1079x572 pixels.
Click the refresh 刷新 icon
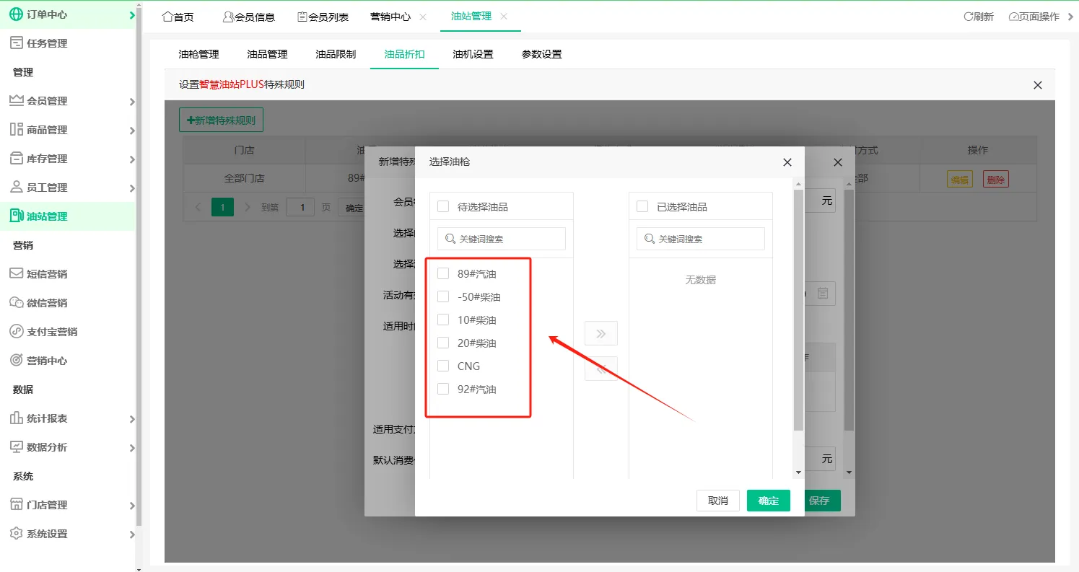[969, 17]
